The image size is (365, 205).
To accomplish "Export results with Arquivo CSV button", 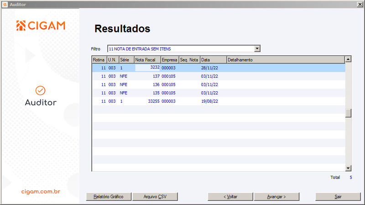I will pyautogui.click(x=155, y=197).
